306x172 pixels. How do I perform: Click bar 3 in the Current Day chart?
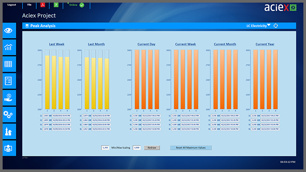click(150, 80)
